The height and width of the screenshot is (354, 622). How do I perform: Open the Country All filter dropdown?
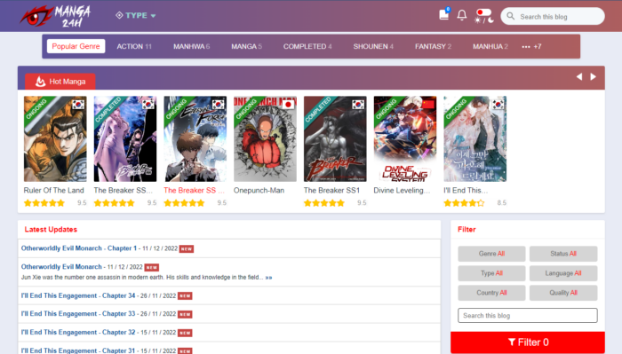pos(491,293)
